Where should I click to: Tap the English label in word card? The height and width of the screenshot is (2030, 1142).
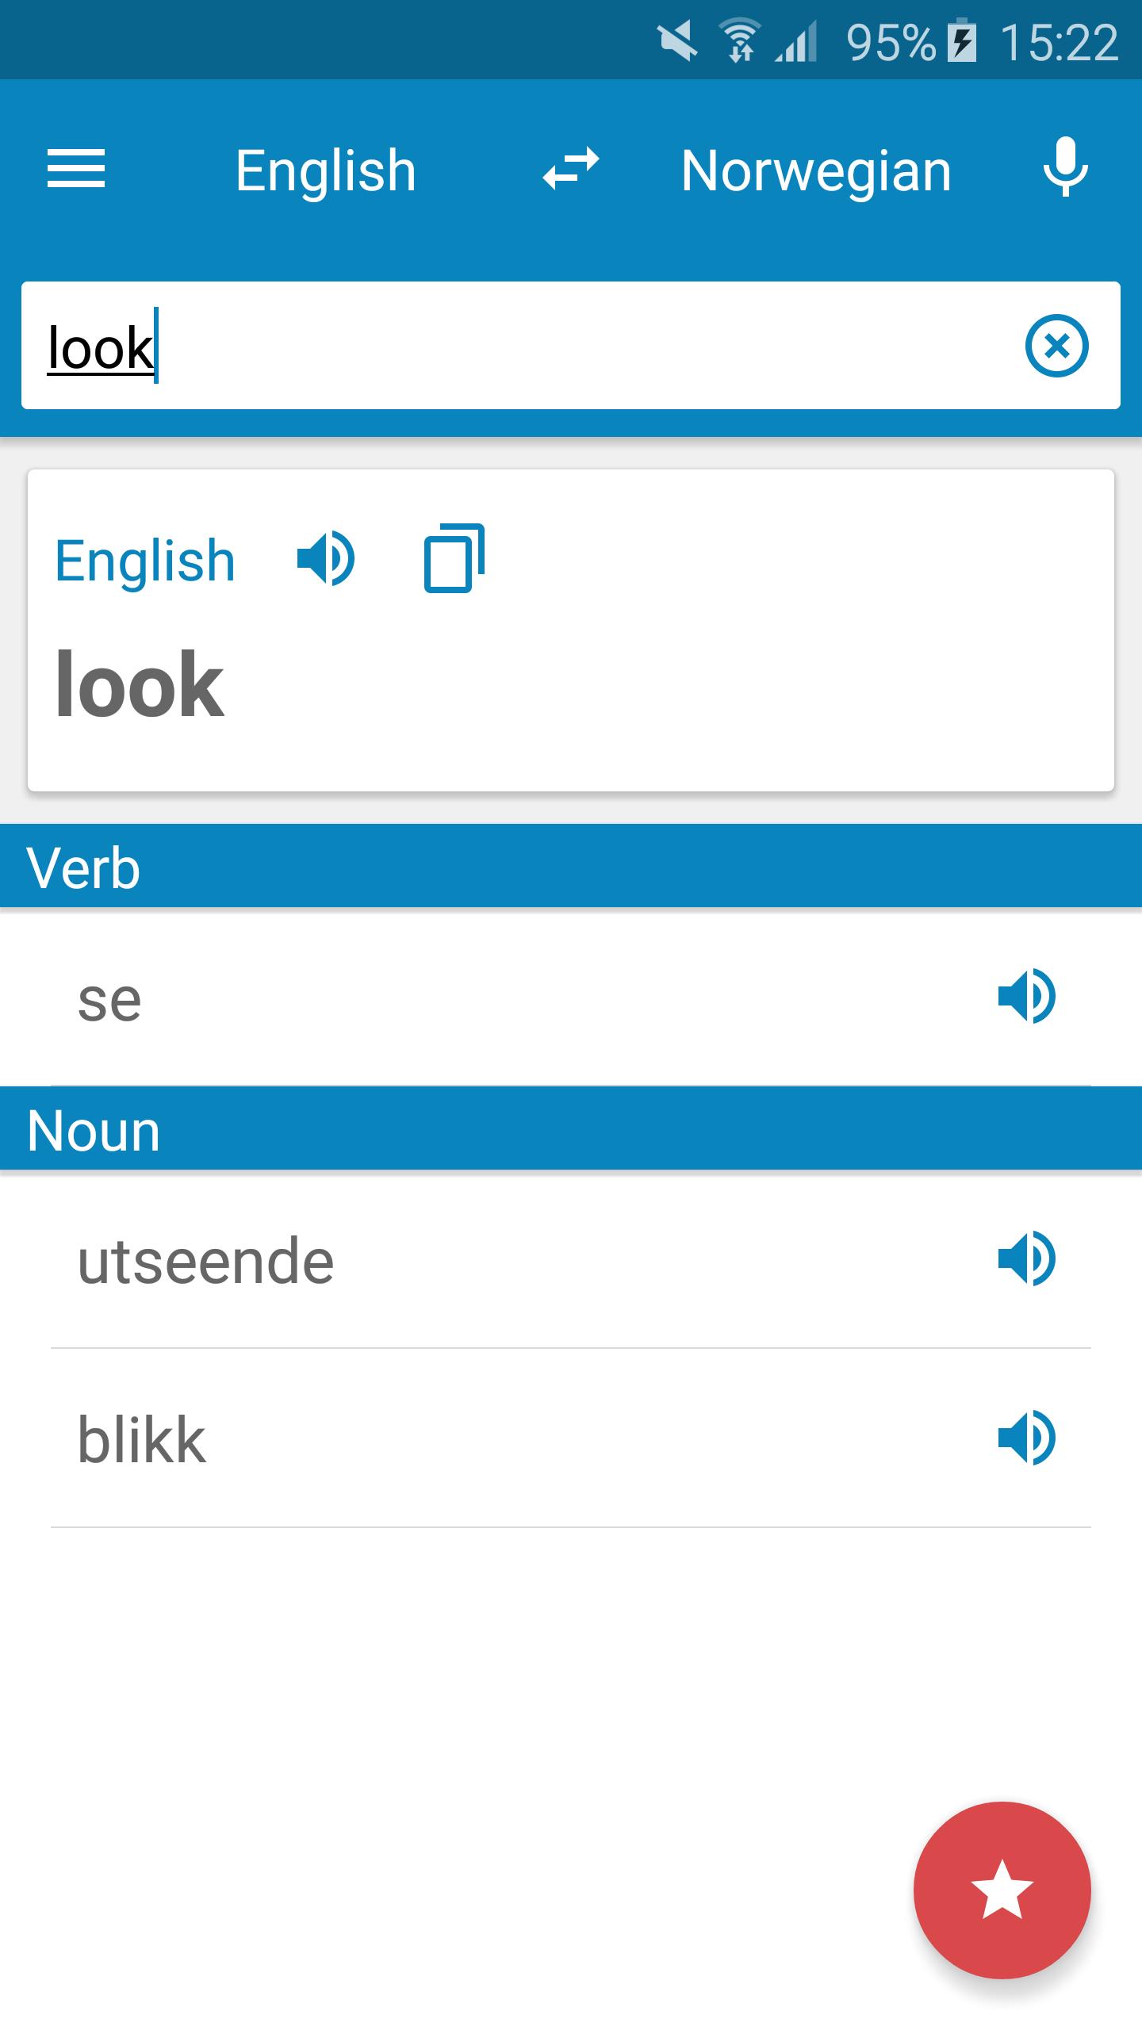tap(145, 561)
